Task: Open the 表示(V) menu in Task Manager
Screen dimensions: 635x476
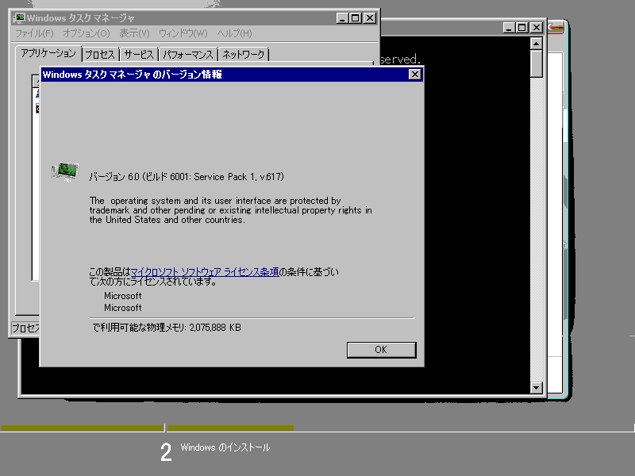Action: pyautogui.click(x=134, y=33)
